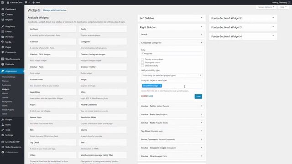Enable Show post counts checkbox
Image resolution: width=292 pixels, height=164 pixels.
(142, 62)
